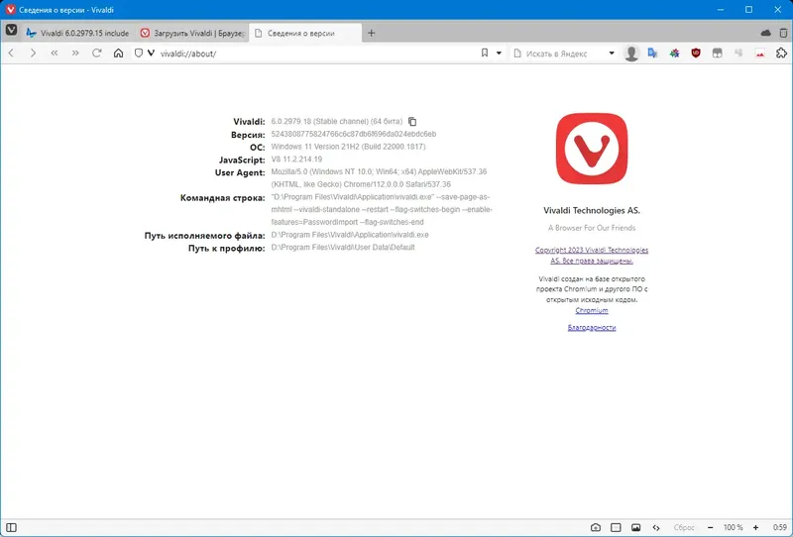Open the red image extension icon
This screenshot has width=793, height=537.
pos(759,54)
